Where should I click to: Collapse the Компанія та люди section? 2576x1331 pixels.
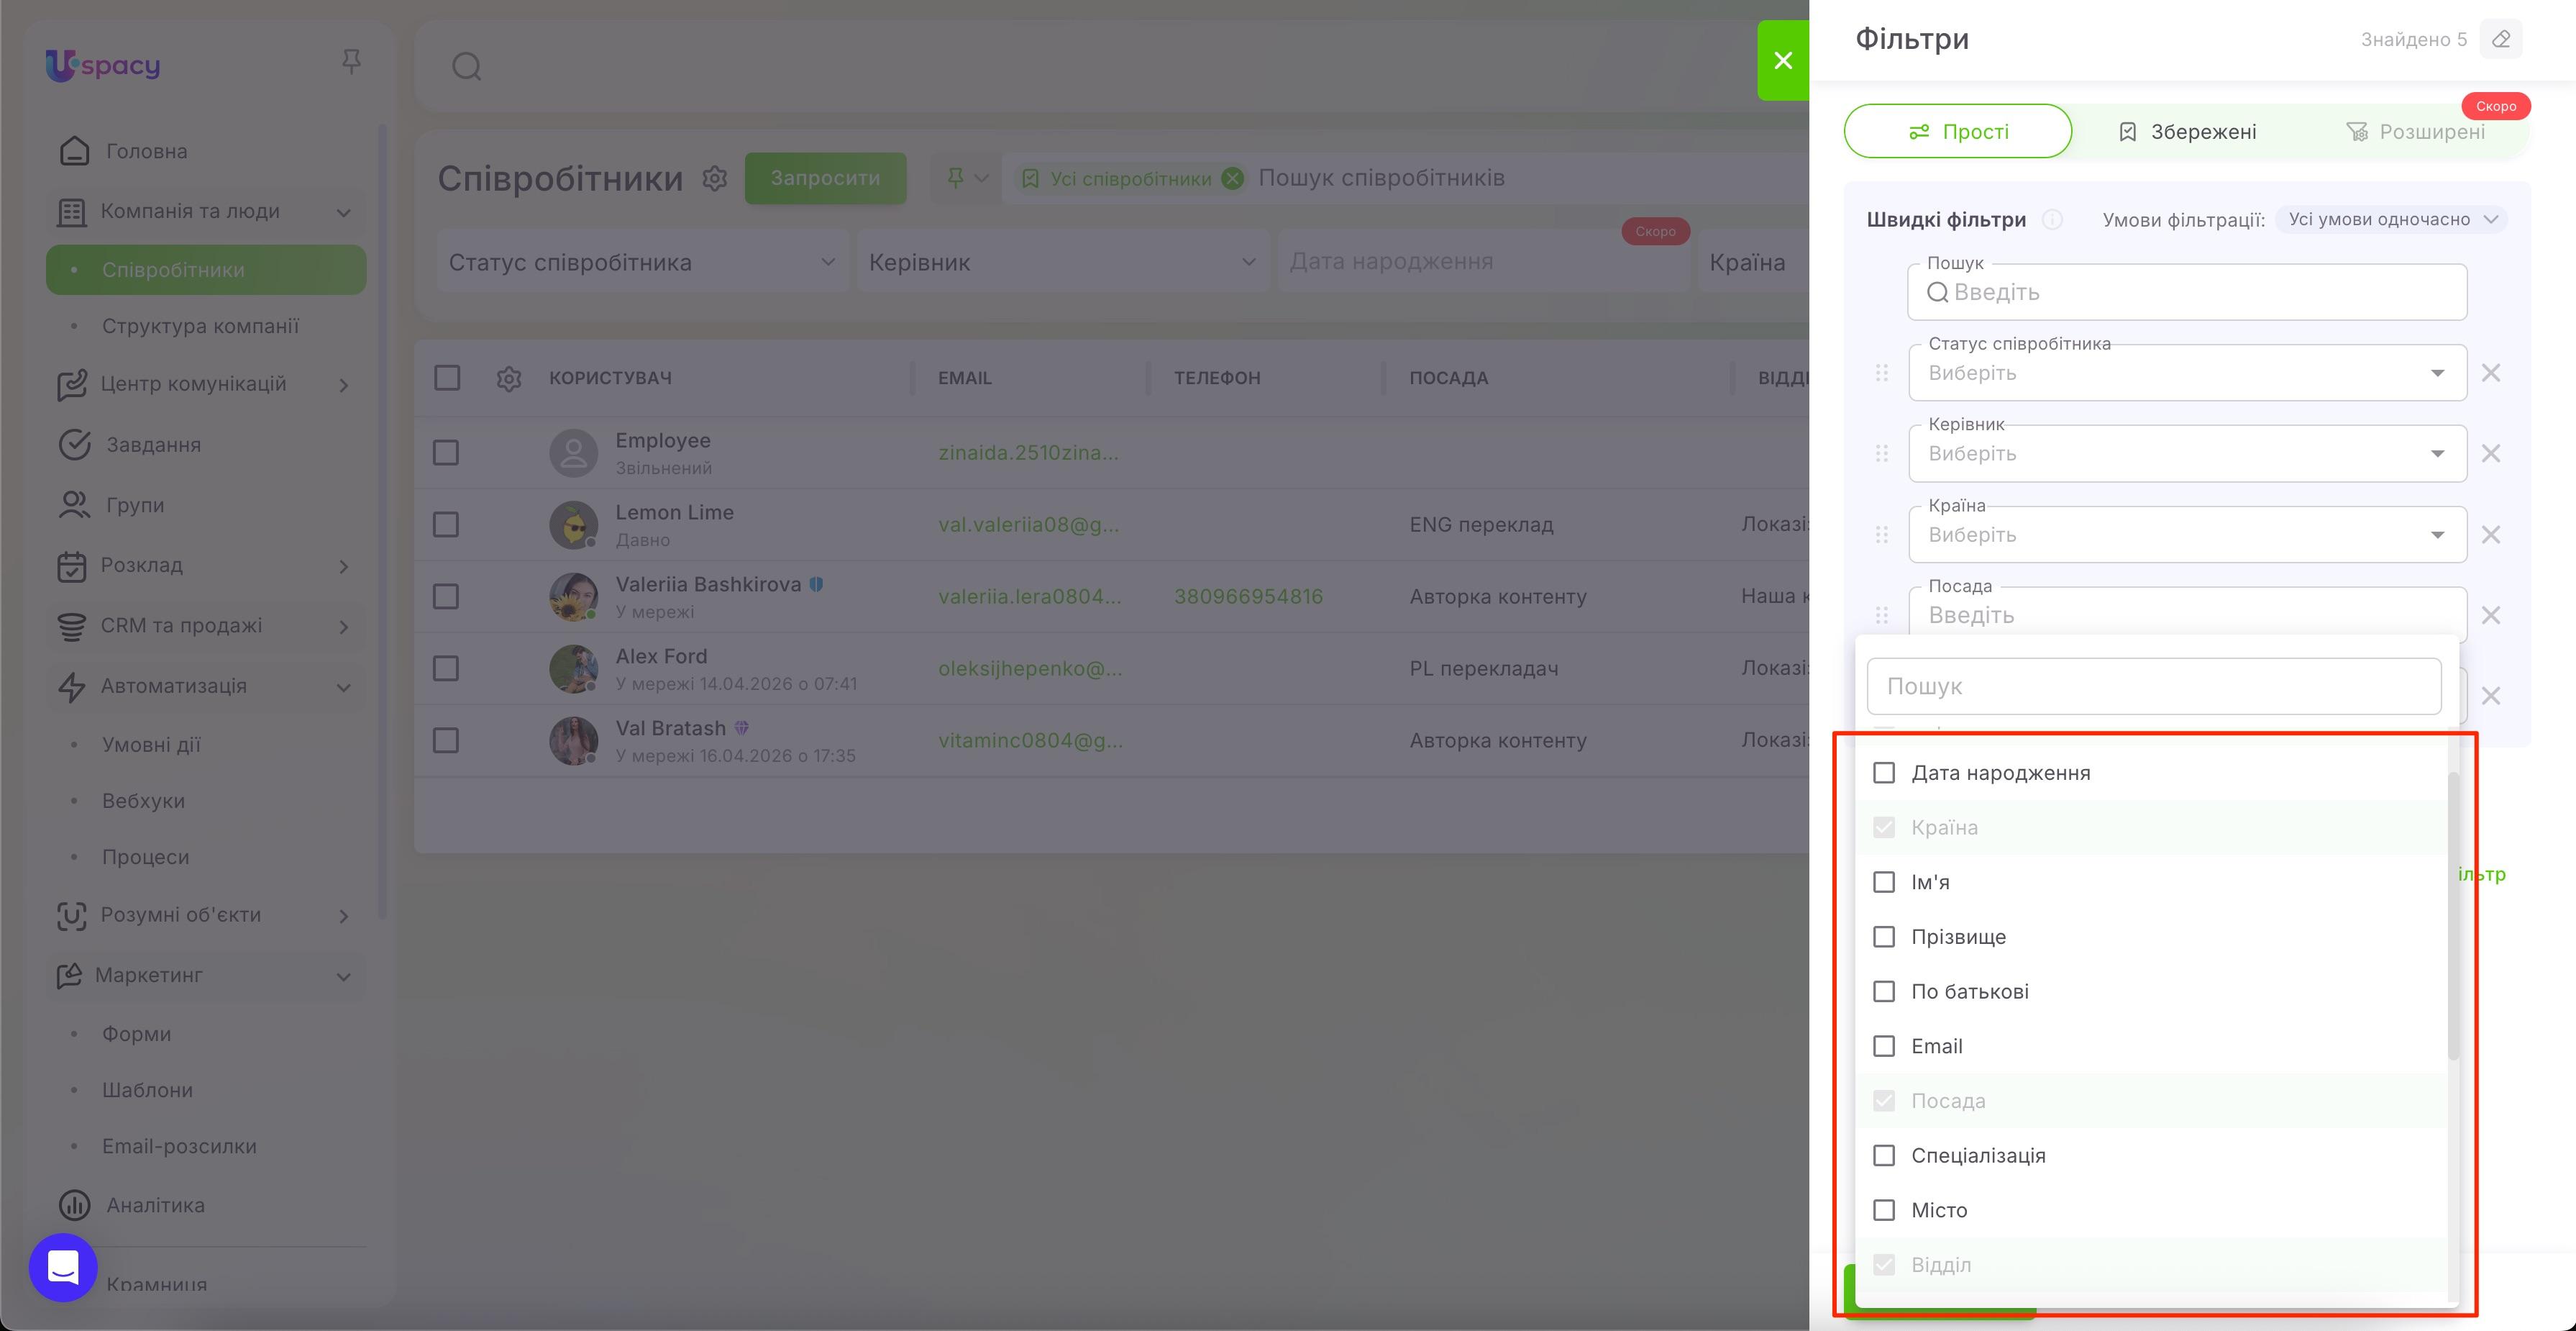pos(344,212)
